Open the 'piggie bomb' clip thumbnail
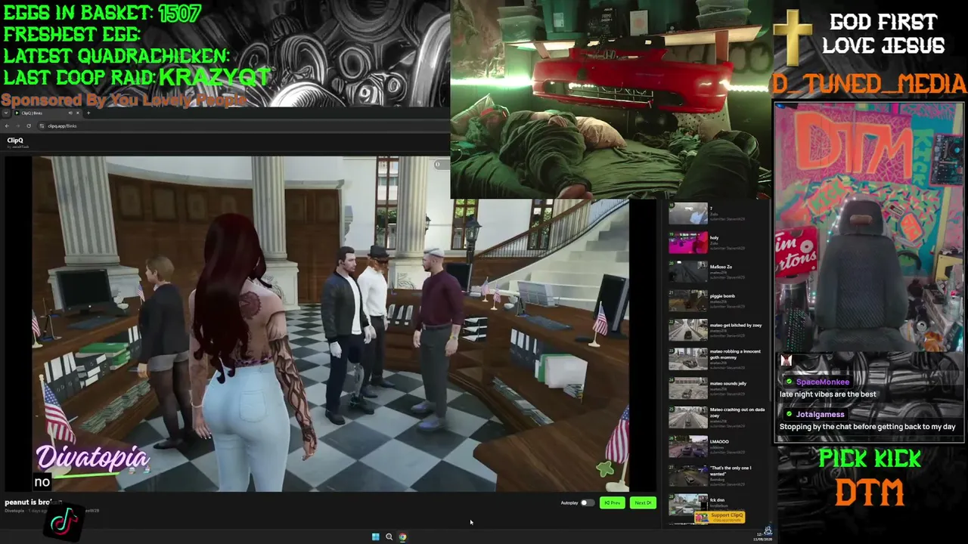This screenshot has height=544, width=968. coord(687,301)
